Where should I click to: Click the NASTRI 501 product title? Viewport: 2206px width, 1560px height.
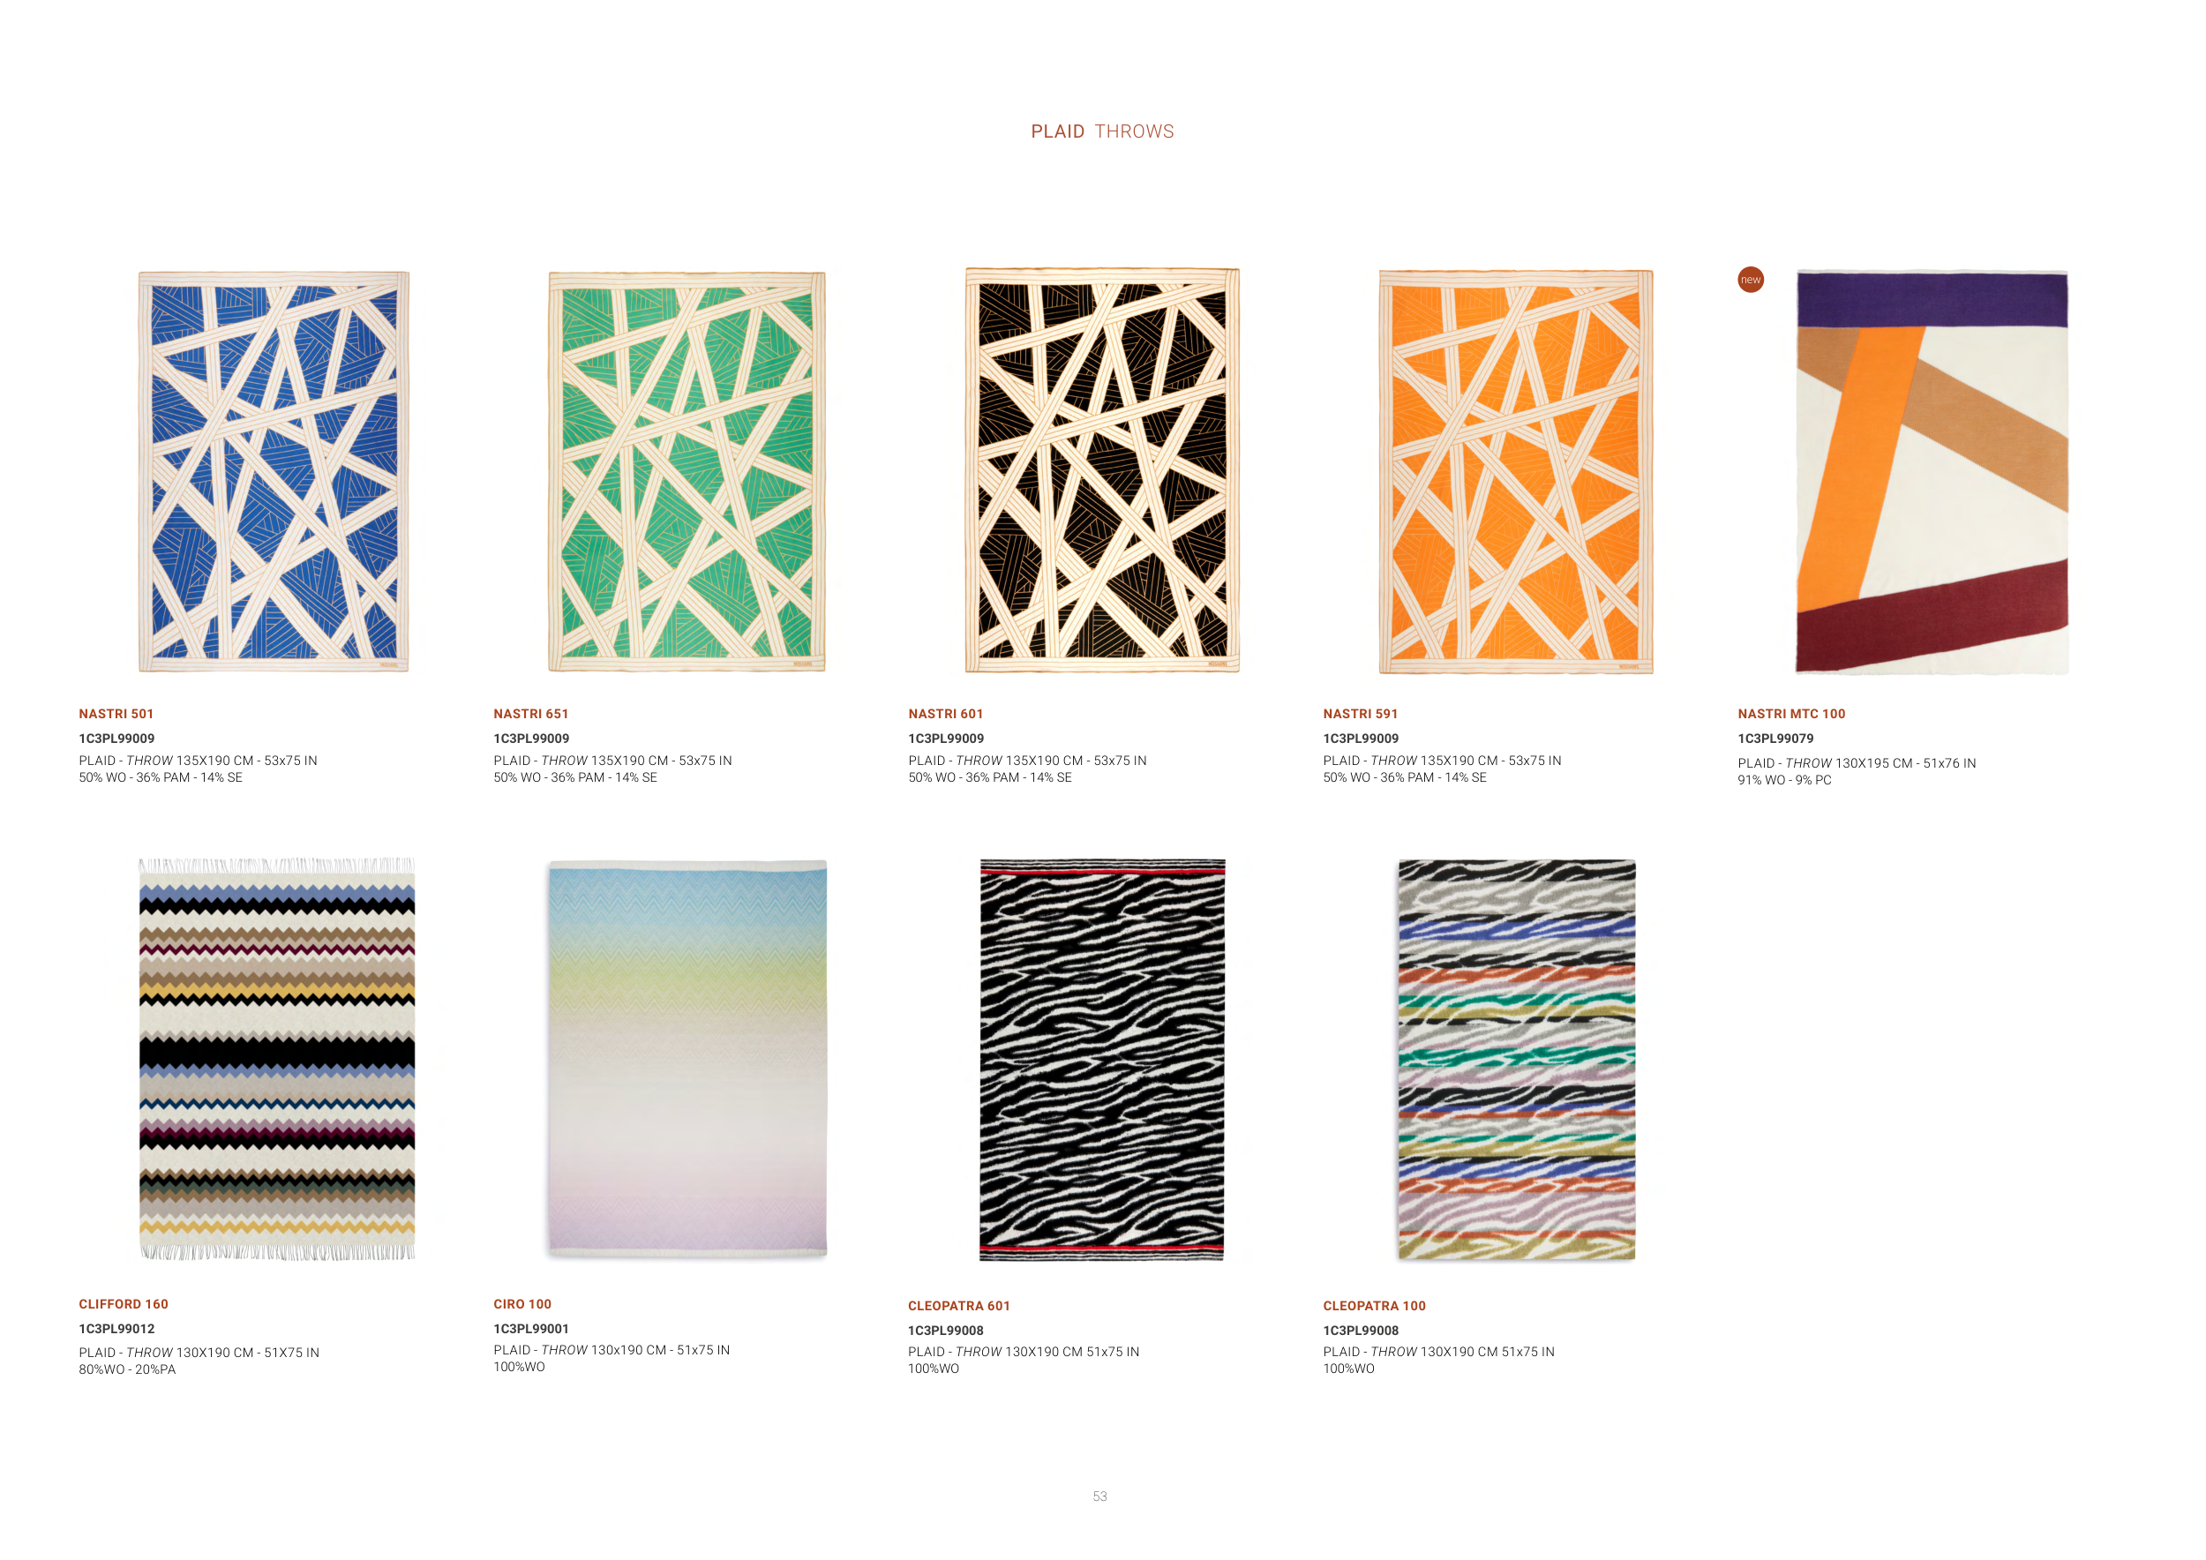coord(116,714)
